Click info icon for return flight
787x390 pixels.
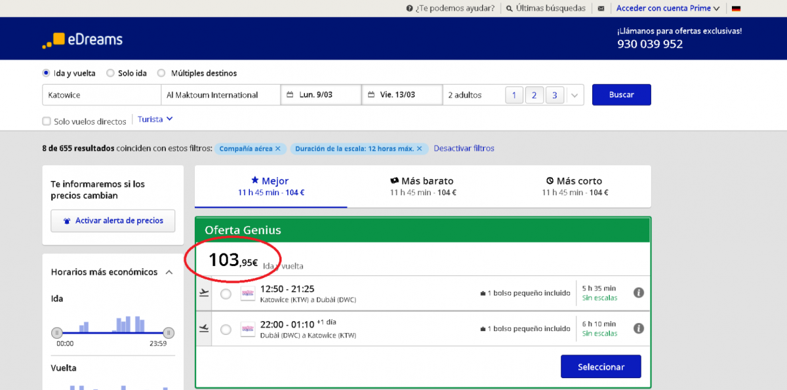(638, 328)
